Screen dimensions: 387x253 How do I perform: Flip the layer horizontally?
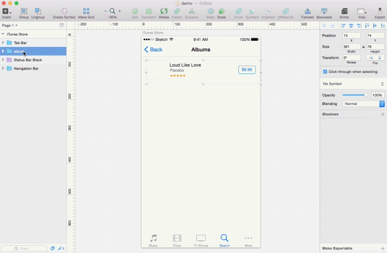click(x=371, y=57)
